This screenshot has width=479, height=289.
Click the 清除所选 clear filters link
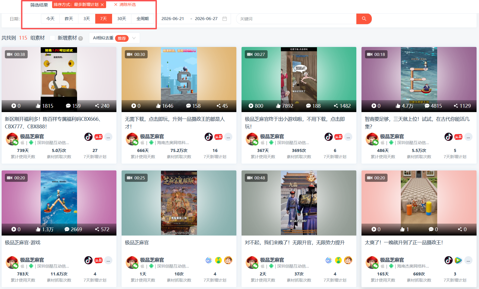pos(125,5)
